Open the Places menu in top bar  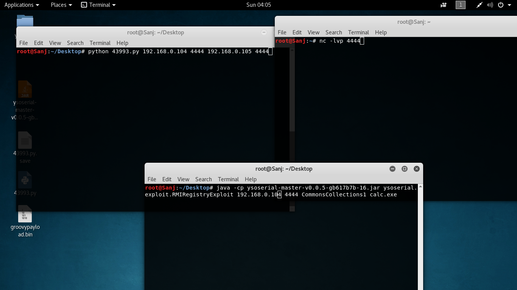61,5
